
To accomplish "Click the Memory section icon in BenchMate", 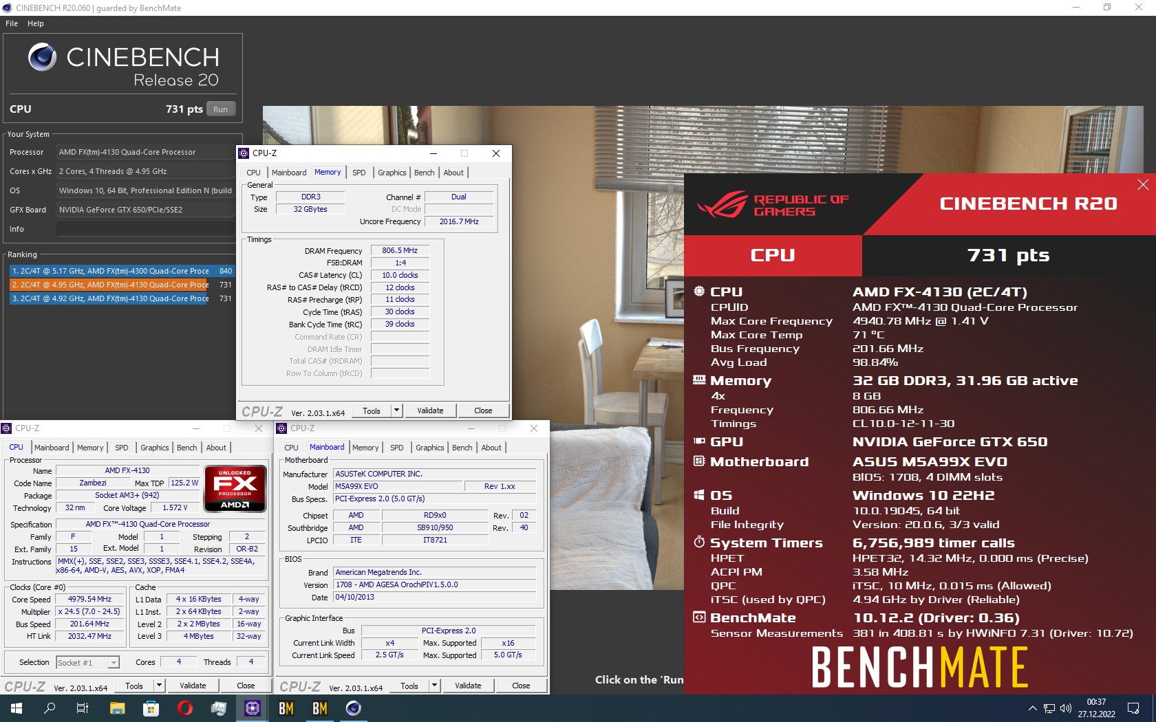I will coord(699,380).
